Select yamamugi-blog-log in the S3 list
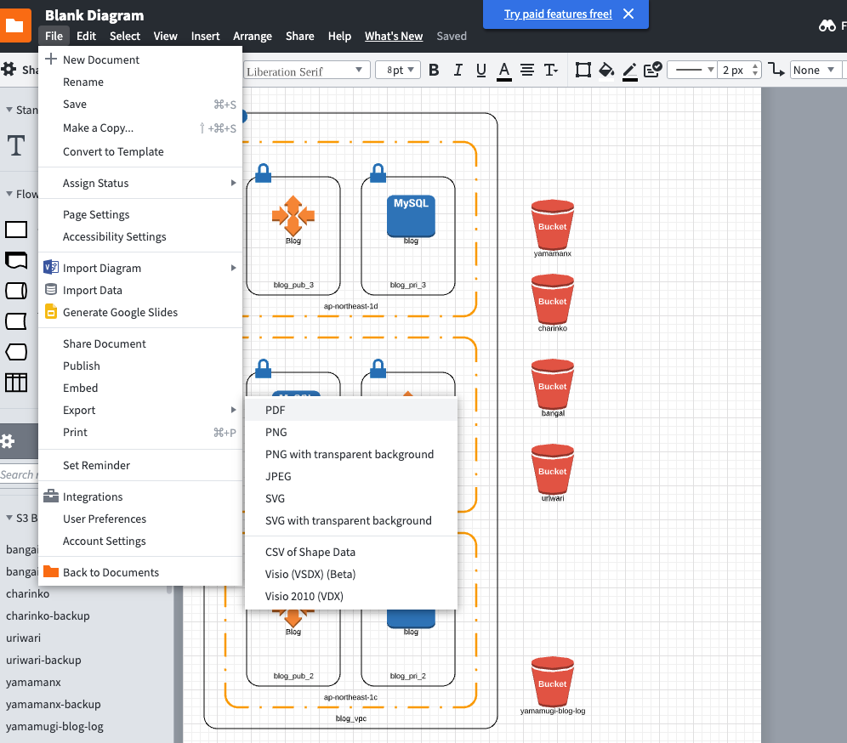Image resolution: width=847 pixels, height=743 pixels. (54, 726)
